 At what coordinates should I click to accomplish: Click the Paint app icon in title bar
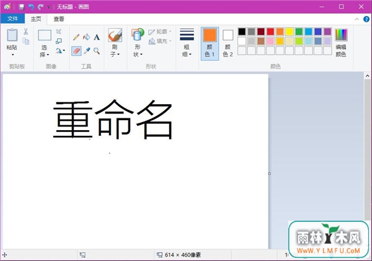click(x=7, y=7)
